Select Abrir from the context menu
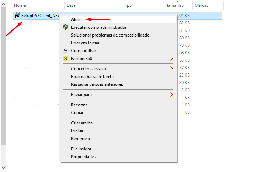265x172 pixels. pos(76,20)
